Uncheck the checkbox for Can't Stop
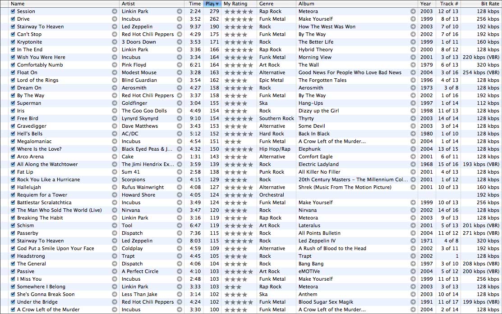Viewport: 502px width, 314px height. (13, 34)
